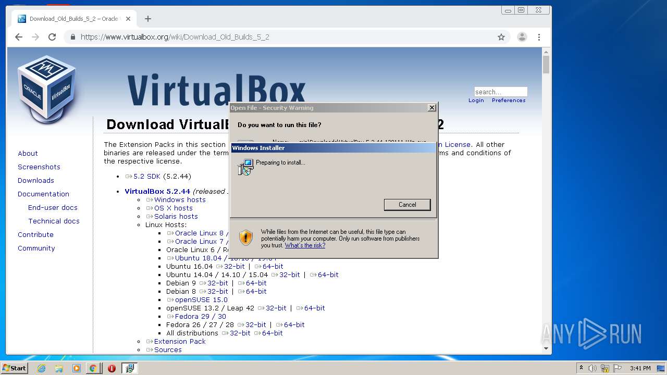Click the Solaris hosts download link
The image size is (667, 375).
pos(172,216)
